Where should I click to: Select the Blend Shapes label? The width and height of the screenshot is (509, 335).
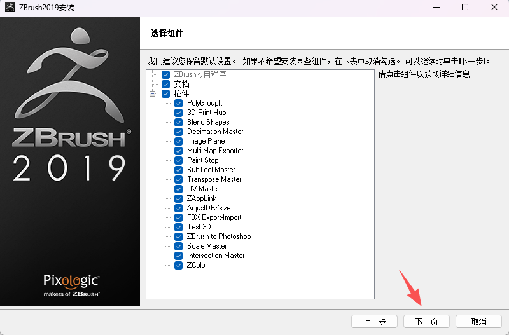208,122
